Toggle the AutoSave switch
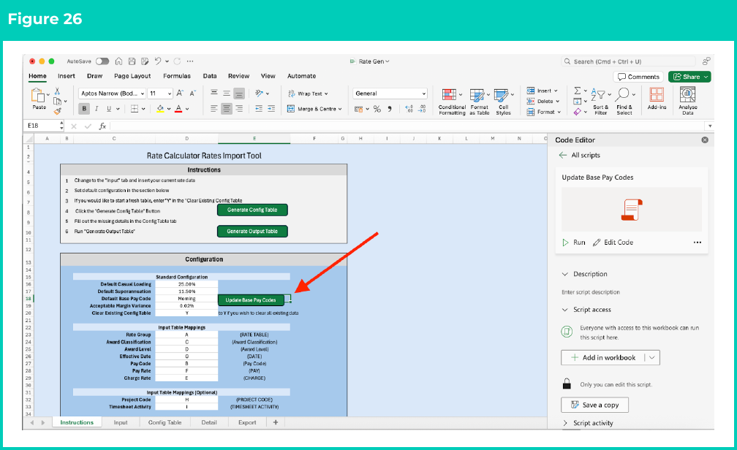 [102, 61]
